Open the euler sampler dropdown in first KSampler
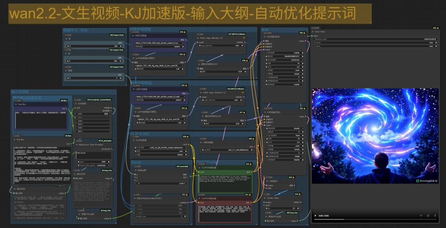 pos(285,70)
